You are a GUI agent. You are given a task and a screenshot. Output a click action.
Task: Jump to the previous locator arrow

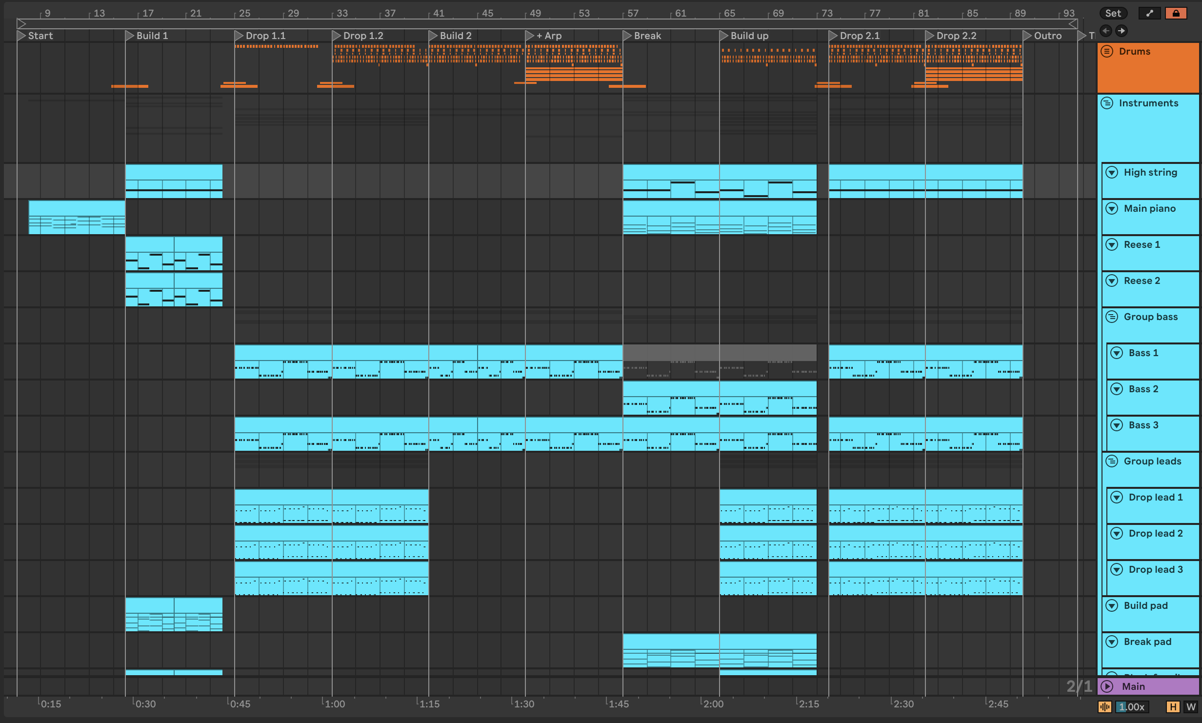[x=1106, y=31]
